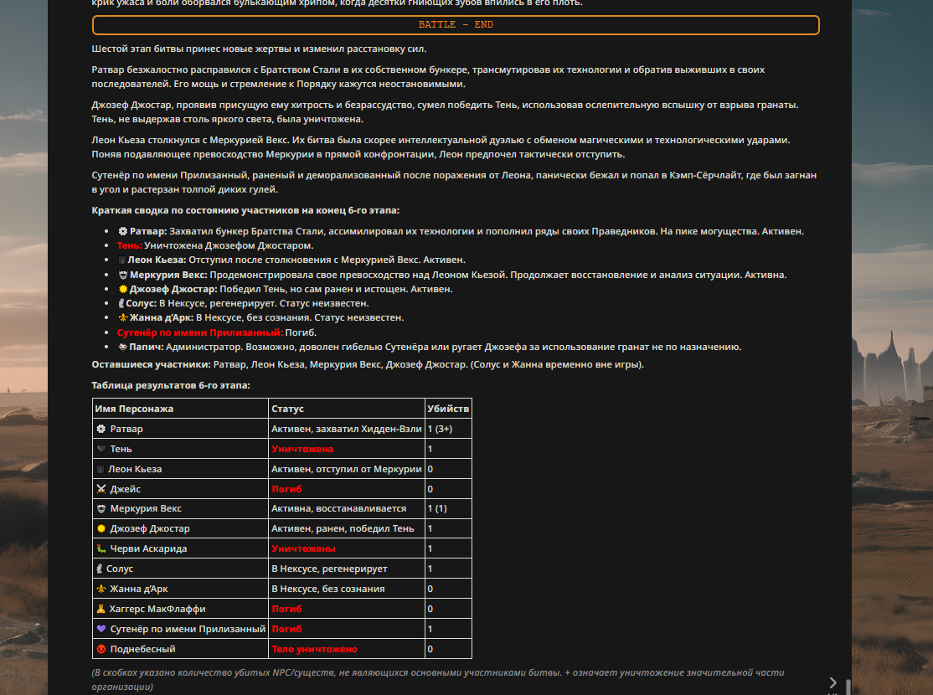Click the chat scrollbar thumb

coord(848,687)
